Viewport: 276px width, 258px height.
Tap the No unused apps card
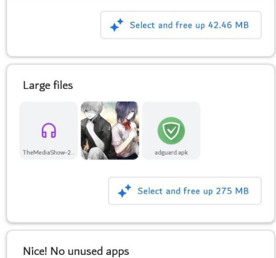tap(141, 245)
